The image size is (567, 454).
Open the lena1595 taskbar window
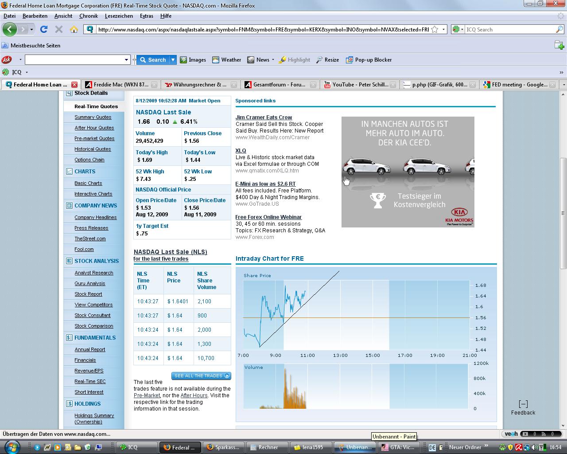tap(310, 447)
